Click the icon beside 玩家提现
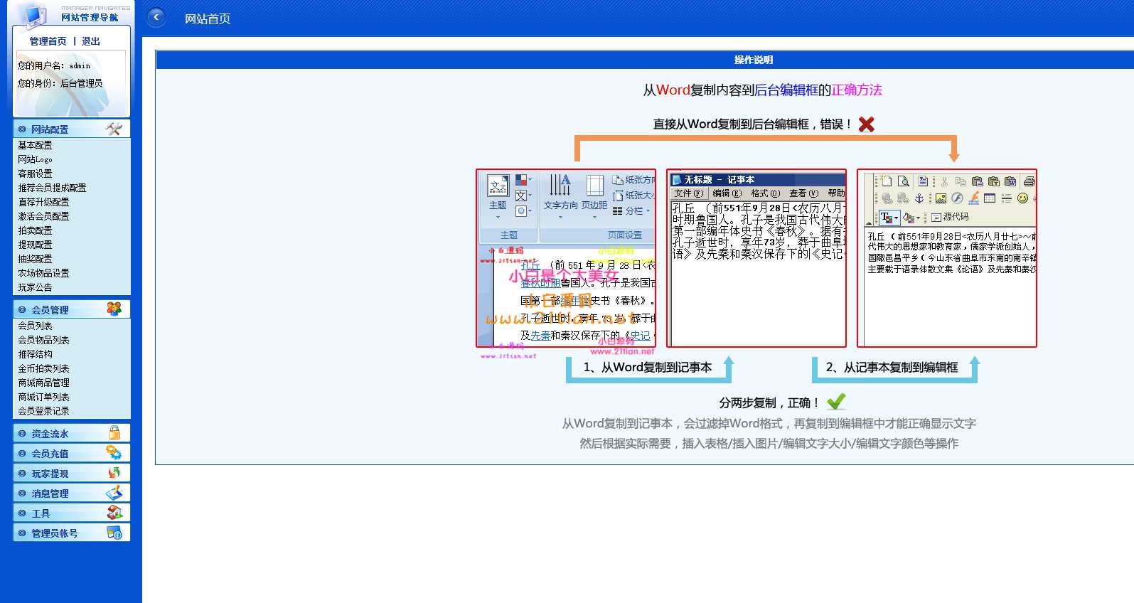Screen dimensions: 1134x603 click(114, 472)
